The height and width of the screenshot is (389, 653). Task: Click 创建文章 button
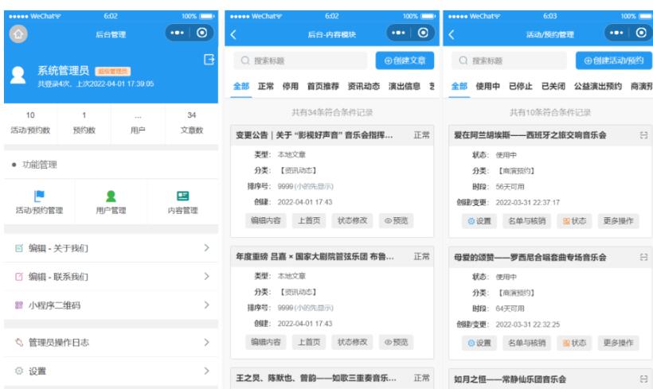coord(405,60)
